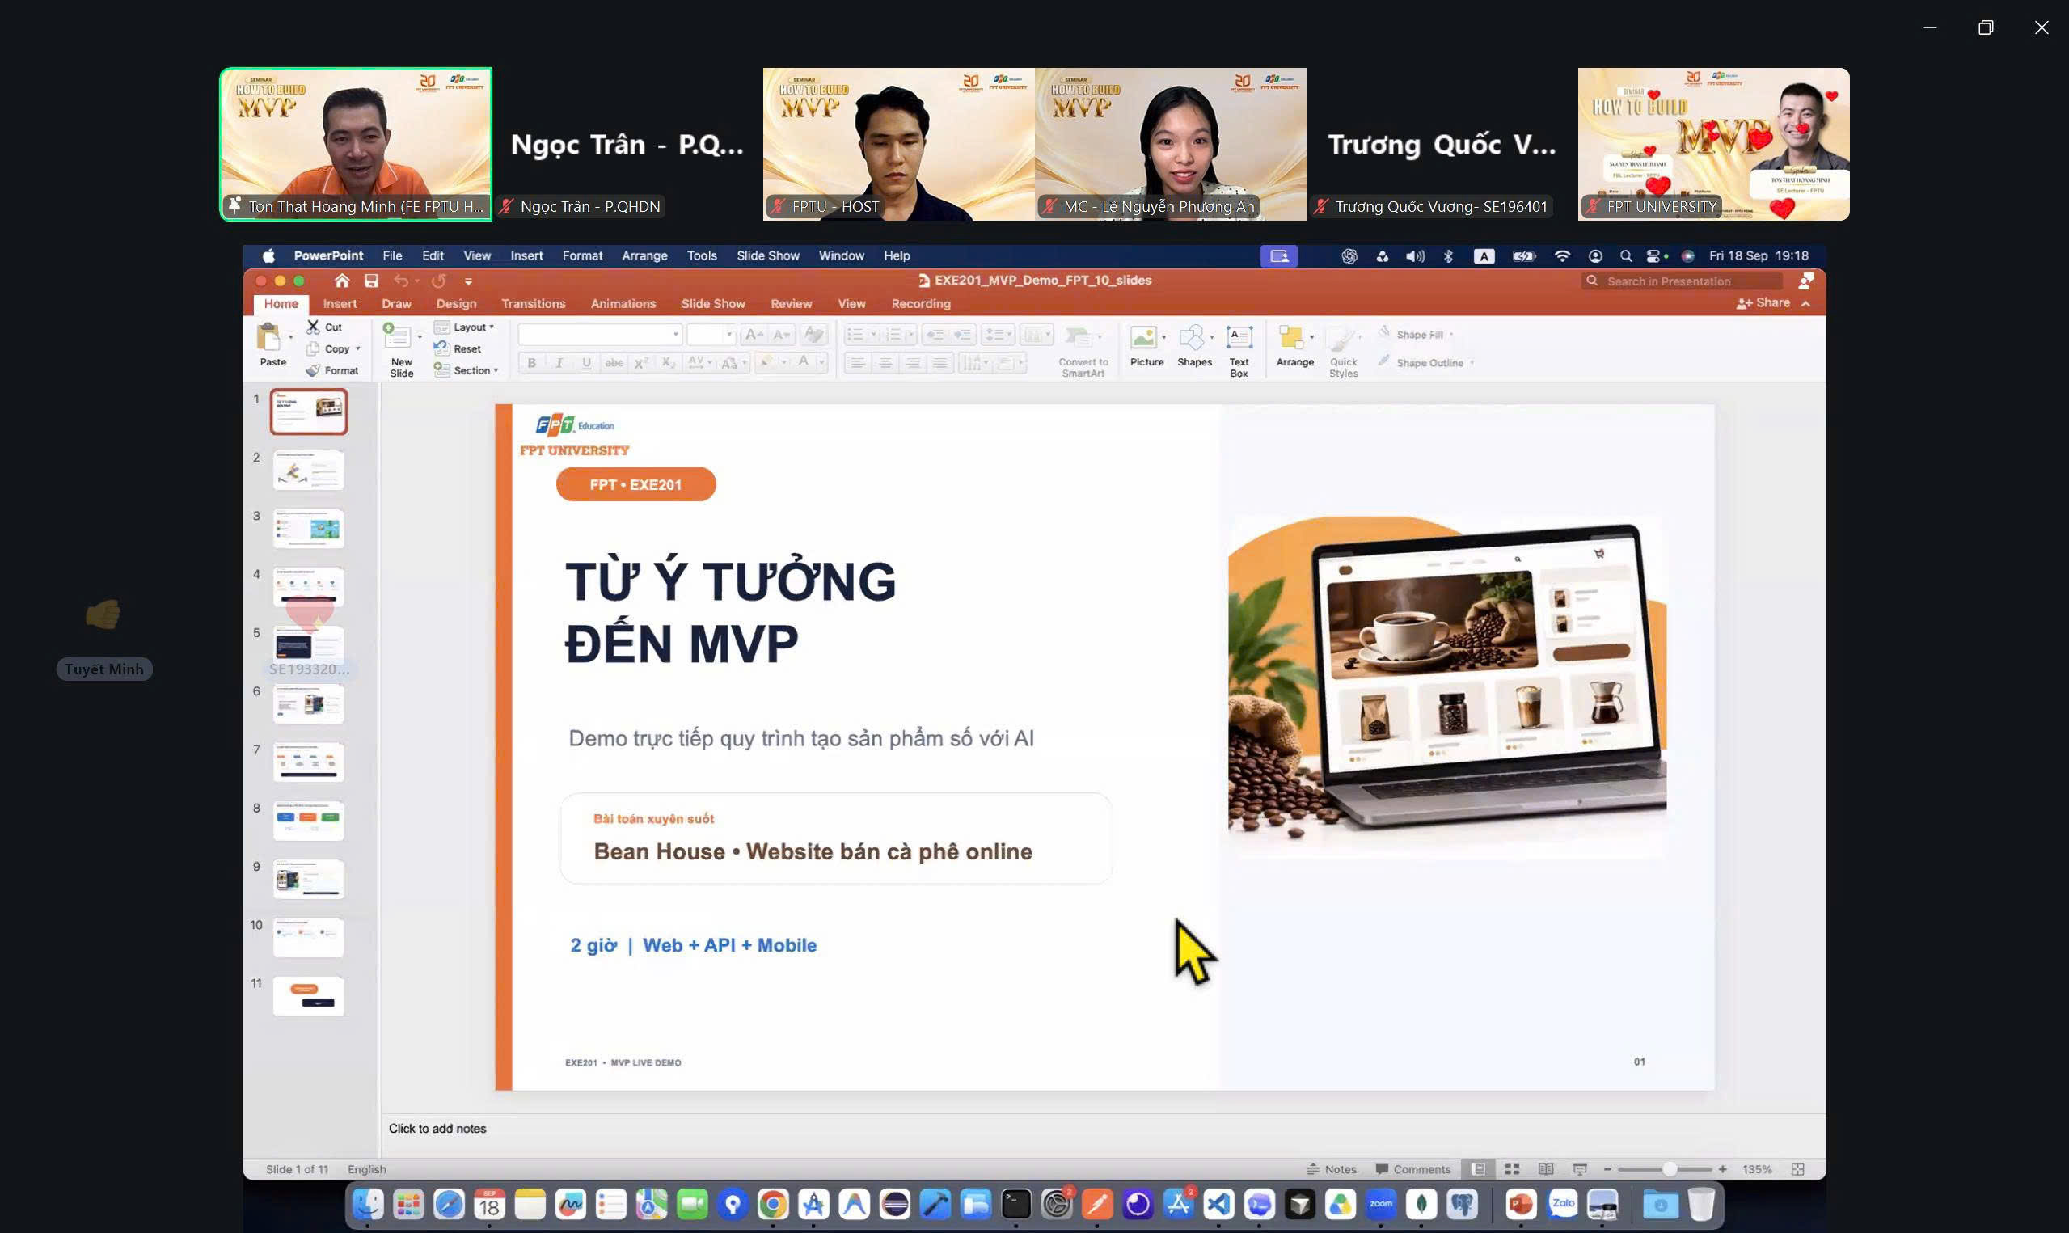The height and width of the screenshot is (1233, 2069).
Task: Click the New Slide icon
Action: tap(397, 336)
